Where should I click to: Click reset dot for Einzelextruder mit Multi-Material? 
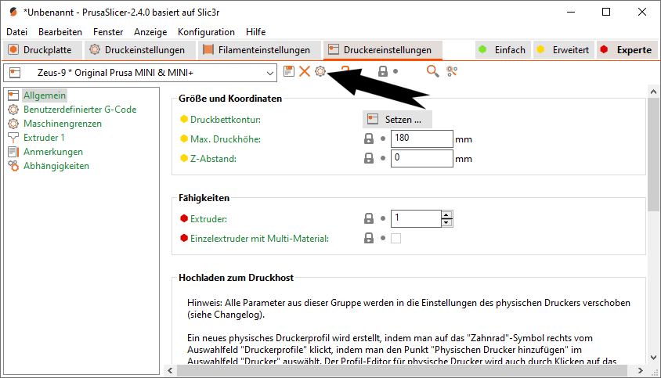click(383, 238)
